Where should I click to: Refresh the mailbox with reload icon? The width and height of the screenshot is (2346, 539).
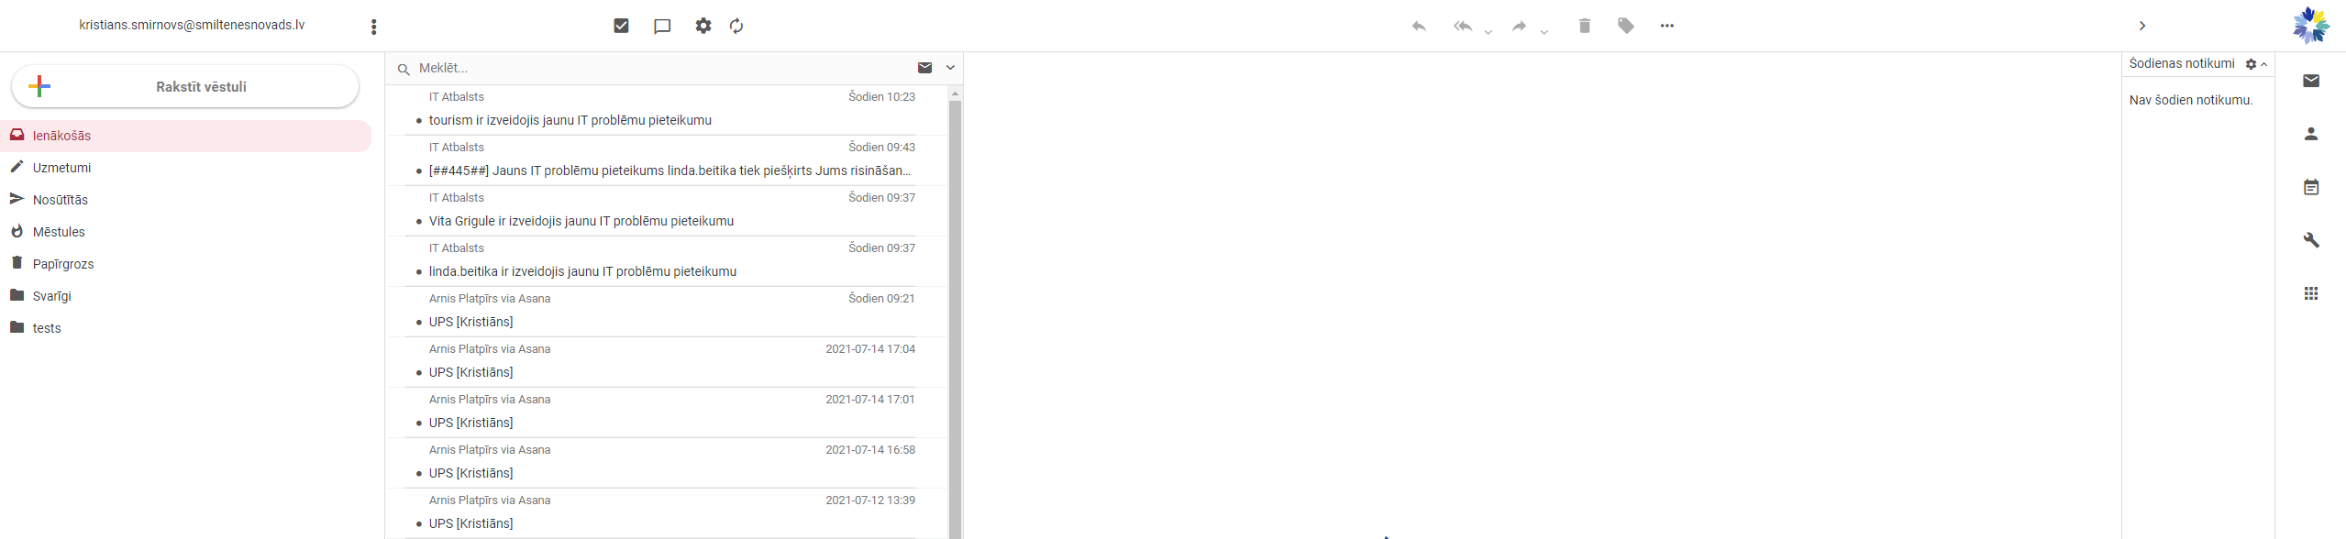736,27
